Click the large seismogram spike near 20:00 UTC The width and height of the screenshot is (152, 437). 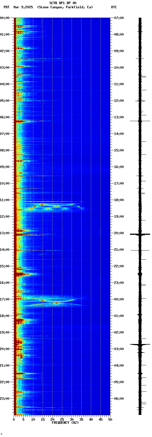tap(140, 234)
